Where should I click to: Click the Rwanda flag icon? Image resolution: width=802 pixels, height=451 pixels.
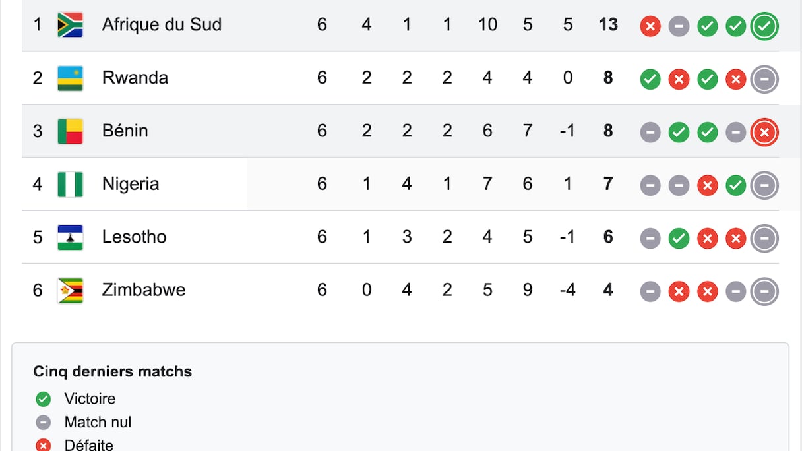(x=70, y=78)
